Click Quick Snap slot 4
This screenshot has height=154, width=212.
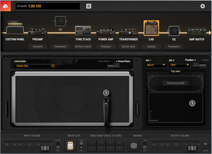point(120,143)
